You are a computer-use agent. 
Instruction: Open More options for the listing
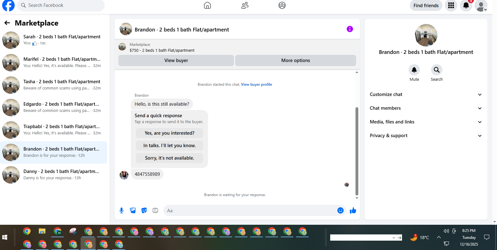296,60
